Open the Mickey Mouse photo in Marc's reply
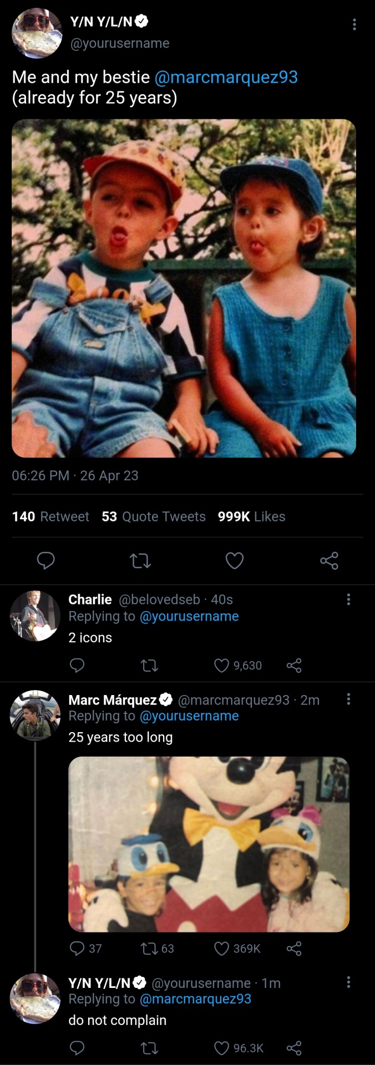The width and height of the screenshot is (375, 1065). point(209,844)
